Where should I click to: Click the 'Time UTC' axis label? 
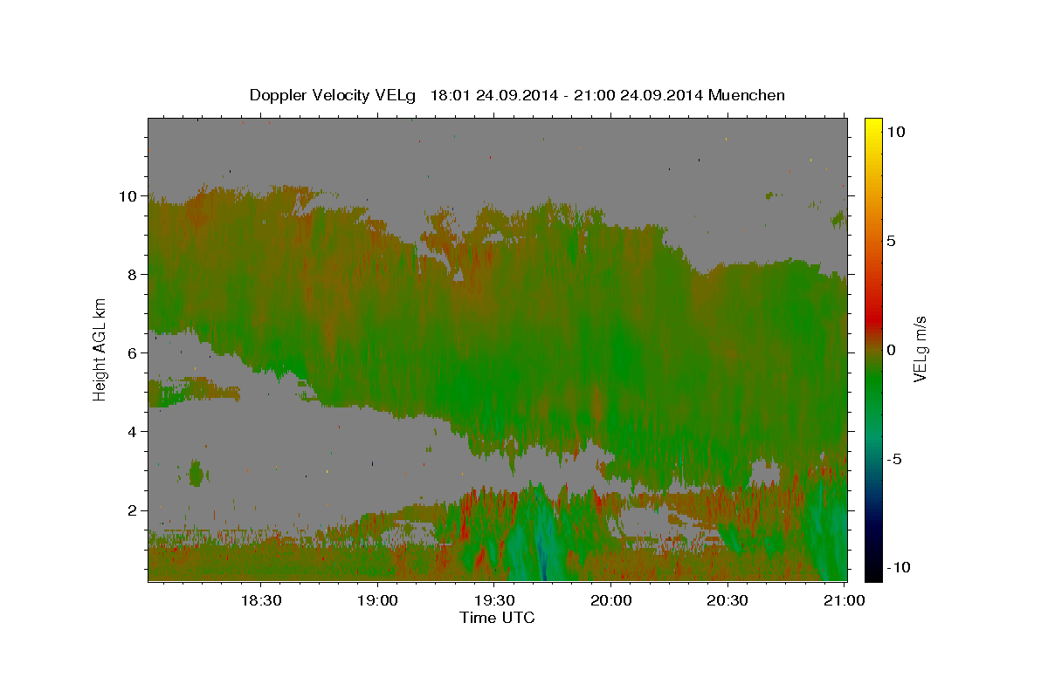point(497,618)
